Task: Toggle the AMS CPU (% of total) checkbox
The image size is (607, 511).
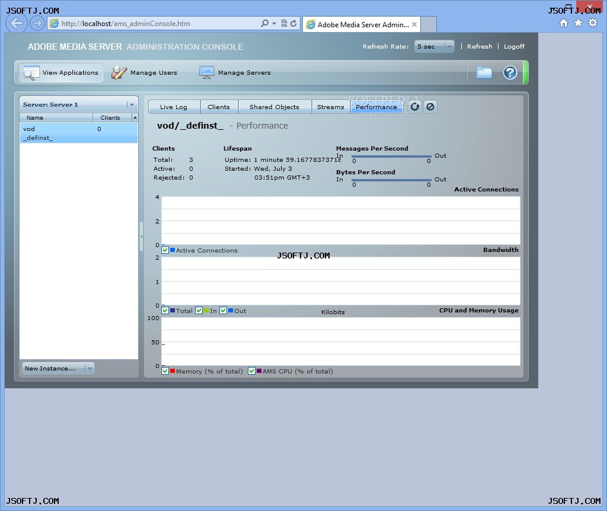Action: [251, 371]
